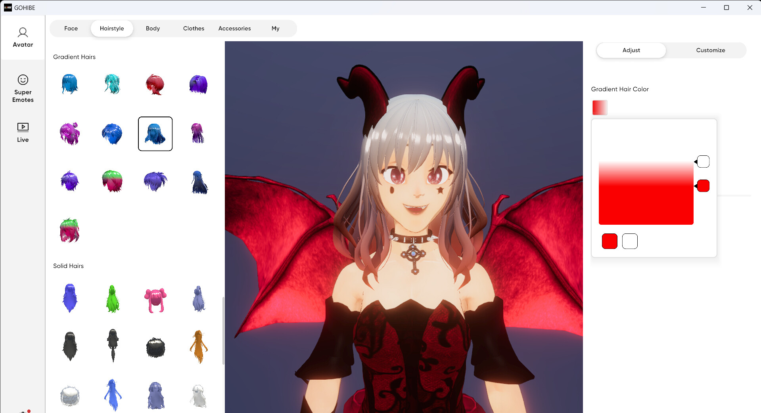Select the white gradient stop handle
761x413 pixels.
click(x=703, y=162)
